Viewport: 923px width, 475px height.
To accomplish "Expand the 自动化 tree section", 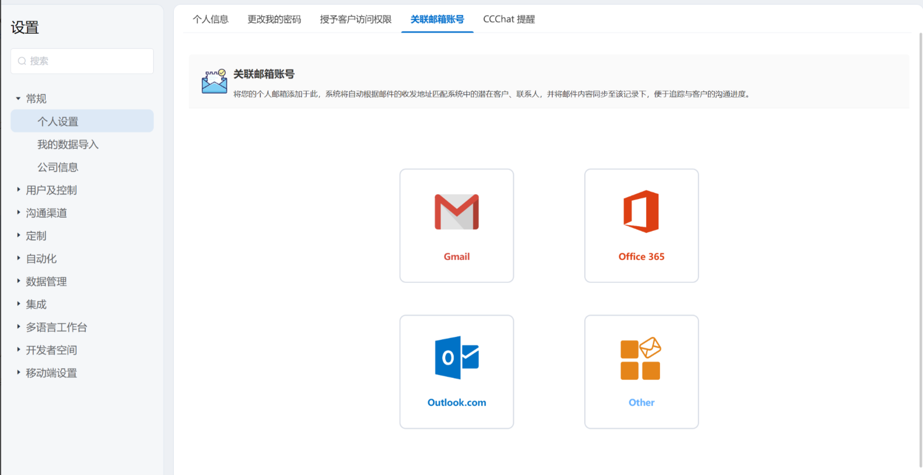I will click(x=18, y=258).
